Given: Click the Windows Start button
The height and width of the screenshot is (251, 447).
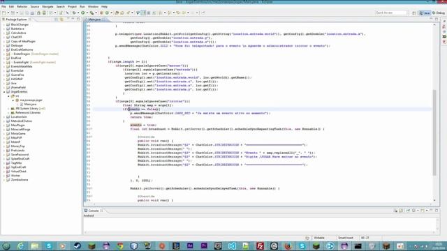Looking at the screenshot, I should pyautogui.click(x=6, y=246).
